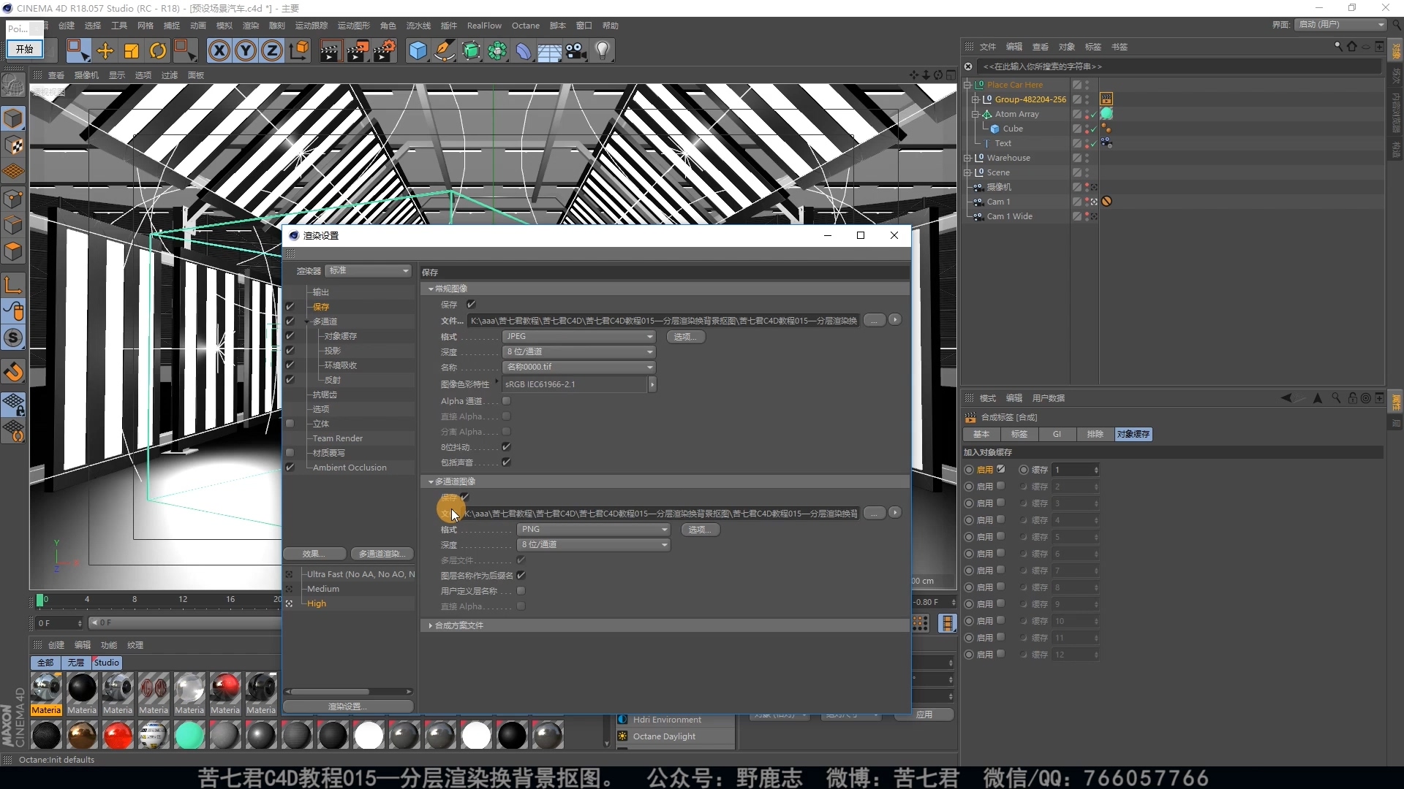This screenshot has width=1404, height=789.
Task: Uncheck the regular image Save checkbox
Action: tap(471, 305)
